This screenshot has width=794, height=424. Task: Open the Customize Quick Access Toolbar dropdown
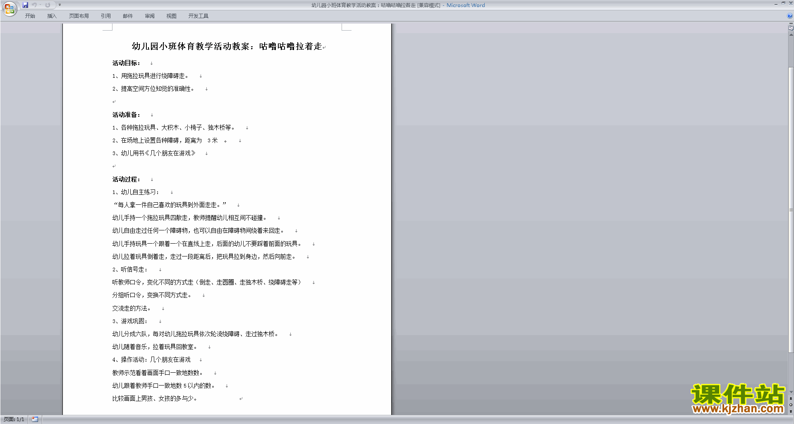pos(60,5)
